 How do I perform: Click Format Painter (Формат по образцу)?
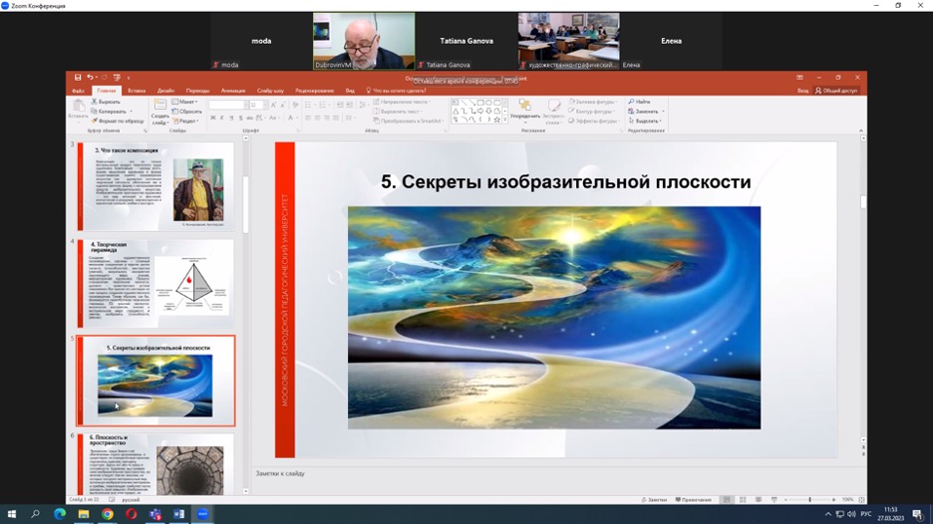[x=120, y=121]
